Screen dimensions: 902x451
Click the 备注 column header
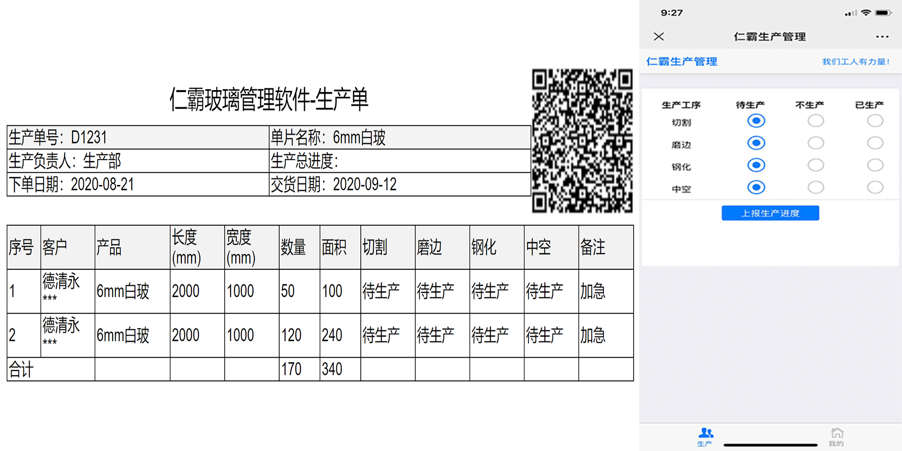(606, 248)
